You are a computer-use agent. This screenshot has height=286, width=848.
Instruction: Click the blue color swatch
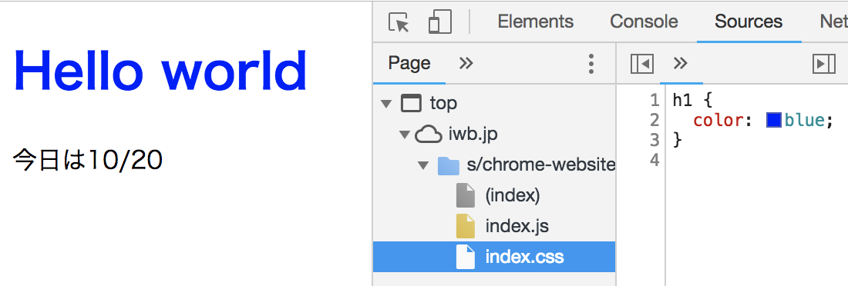(x=774, y=121)
